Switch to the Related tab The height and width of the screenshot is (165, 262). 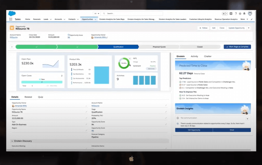pyautogui.click(x=28, y=97)
